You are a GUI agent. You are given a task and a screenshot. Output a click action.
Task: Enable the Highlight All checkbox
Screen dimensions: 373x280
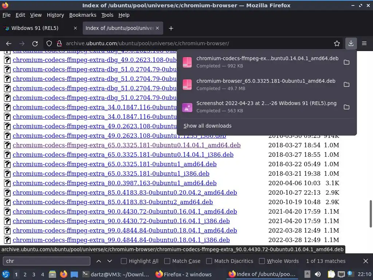(x=124, y=261)
